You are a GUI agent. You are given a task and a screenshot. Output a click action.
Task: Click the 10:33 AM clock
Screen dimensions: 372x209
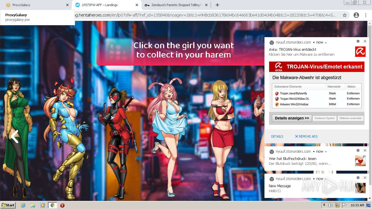[357, 205]
